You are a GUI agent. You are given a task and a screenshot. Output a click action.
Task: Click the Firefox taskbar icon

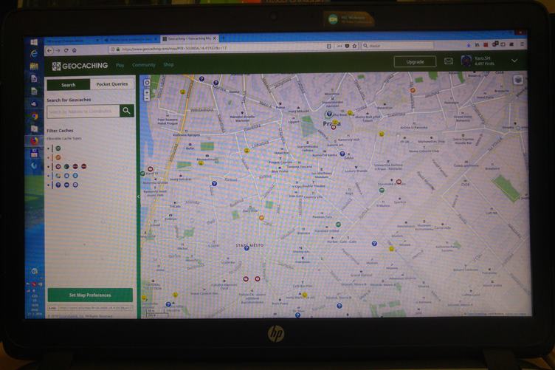coord(34,141)
